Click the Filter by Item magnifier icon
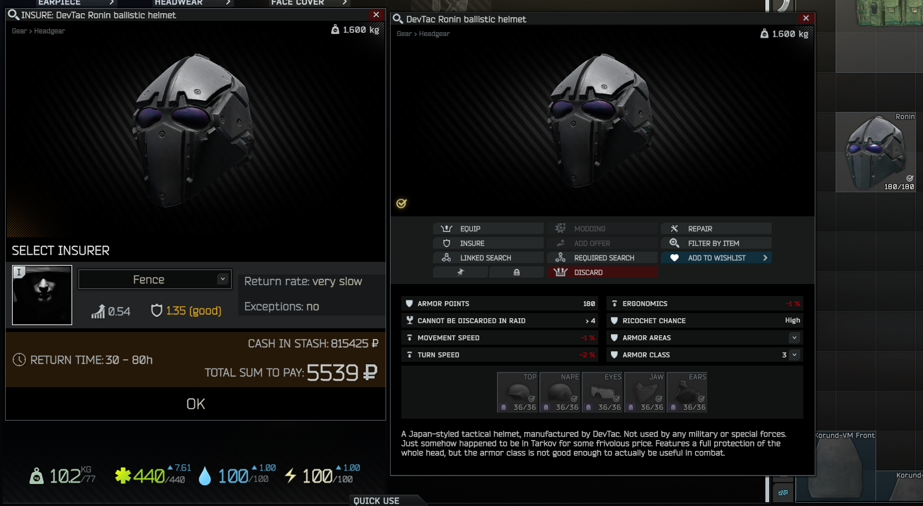 tap(674, 243)
